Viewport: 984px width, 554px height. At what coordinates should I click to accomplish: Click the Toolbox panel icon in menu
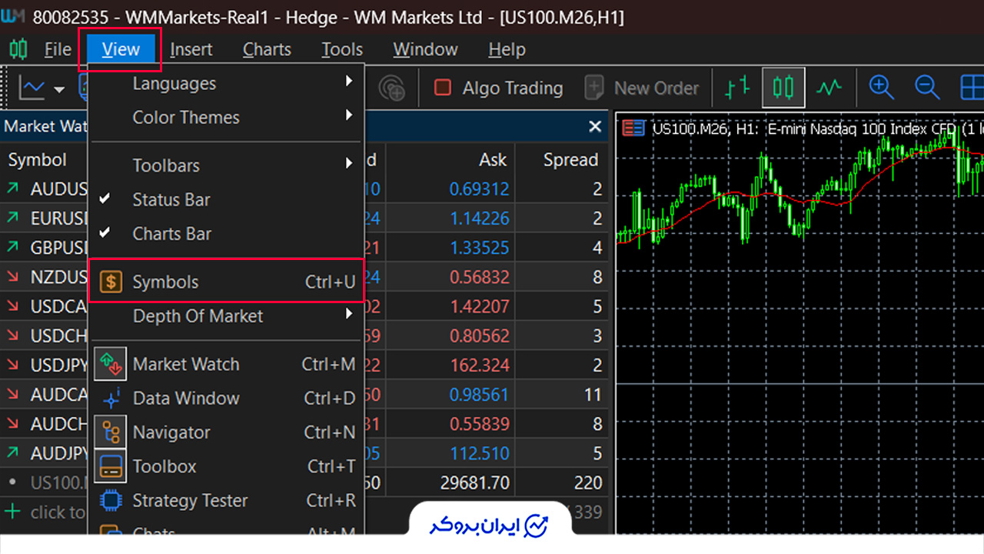tap(111, 466)
